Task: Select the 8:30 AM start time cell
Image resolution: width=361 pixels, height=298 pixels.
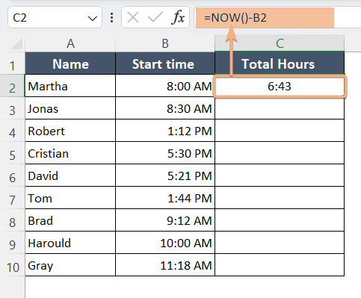Action: (x=165, y=108)
